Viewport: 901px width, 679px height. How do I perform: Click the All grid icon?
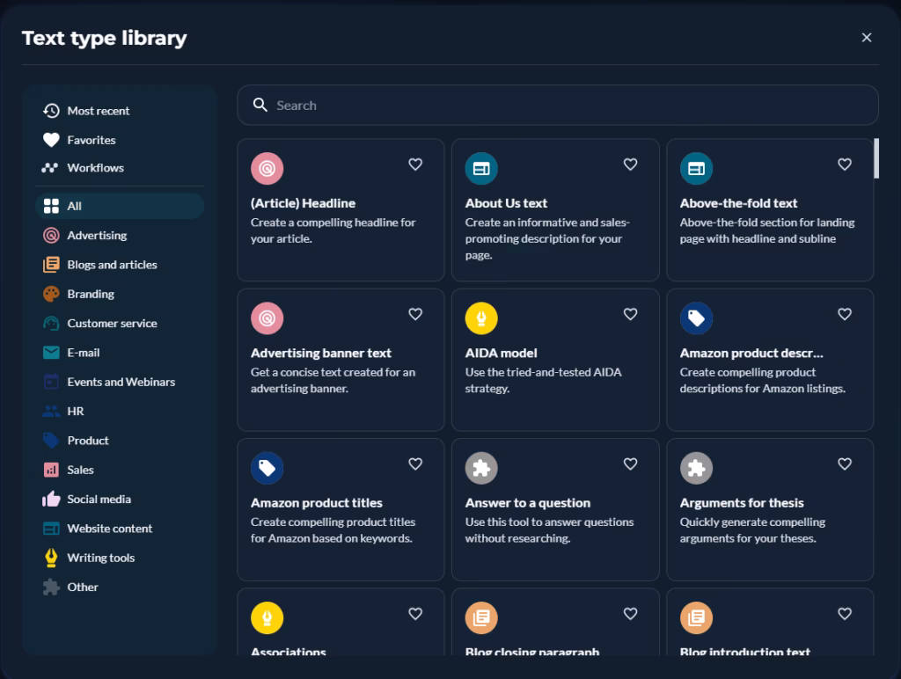[51, 206]
